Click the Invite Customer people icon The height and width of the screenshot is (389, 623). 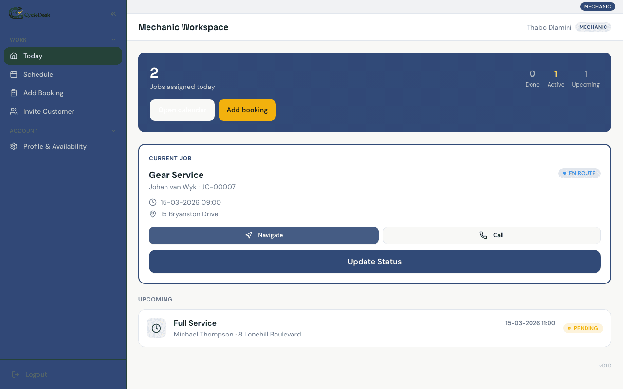[14, 111]
